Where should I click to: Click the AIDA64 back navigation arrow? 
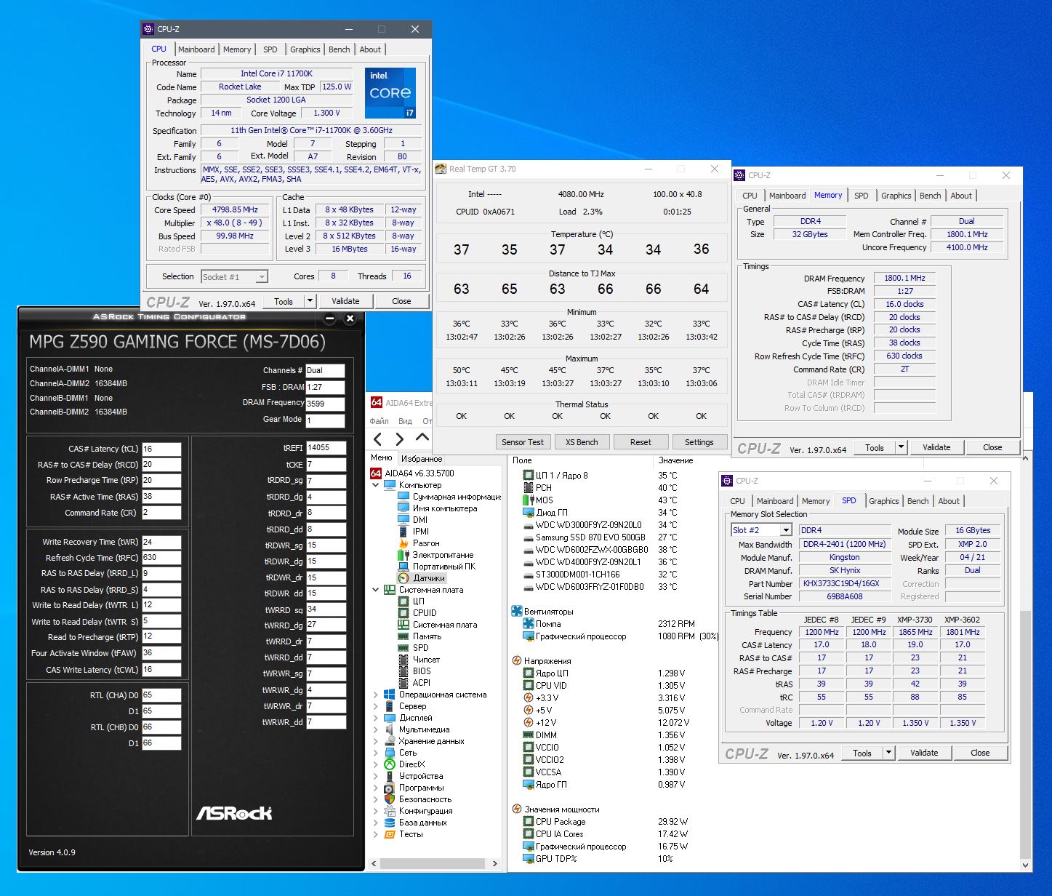[x=377, y=439]
